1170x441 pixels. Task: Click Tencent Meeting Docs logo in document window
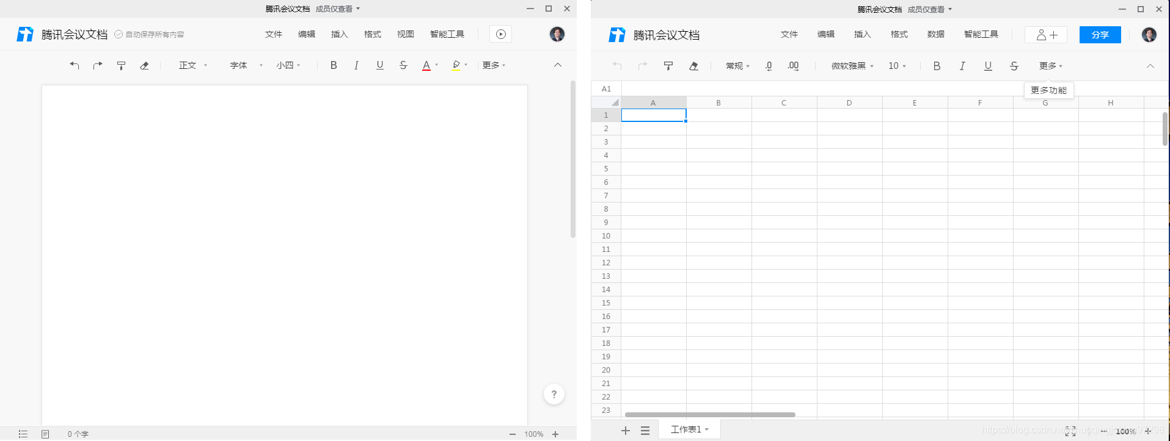[25, 34]
